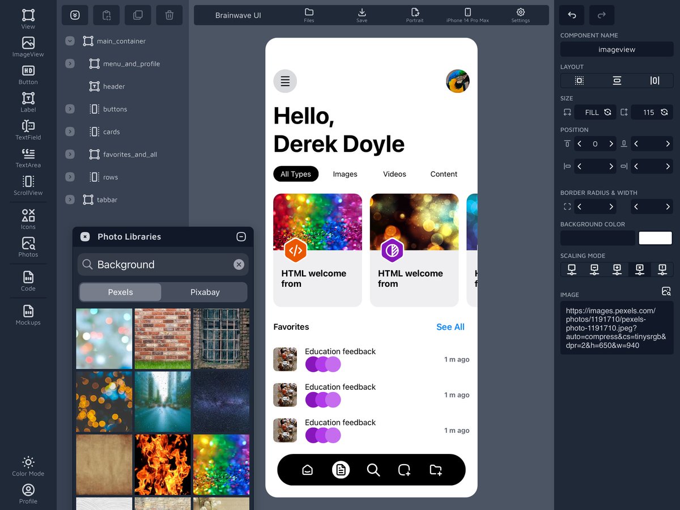Delete the selected layer using the trash icon
Viewport: 680px width, 510px height.
tap(169, 15)
